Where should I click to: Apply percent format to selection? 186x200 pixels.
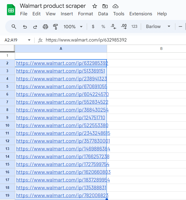(x=103, y=26)
